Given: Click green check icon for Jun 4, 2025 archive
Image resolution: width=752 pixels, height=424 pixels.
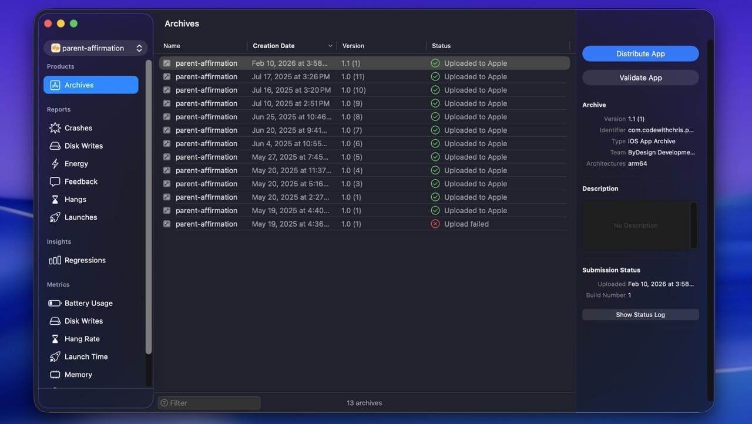Looking at the screenshot, I should [435, 143].
